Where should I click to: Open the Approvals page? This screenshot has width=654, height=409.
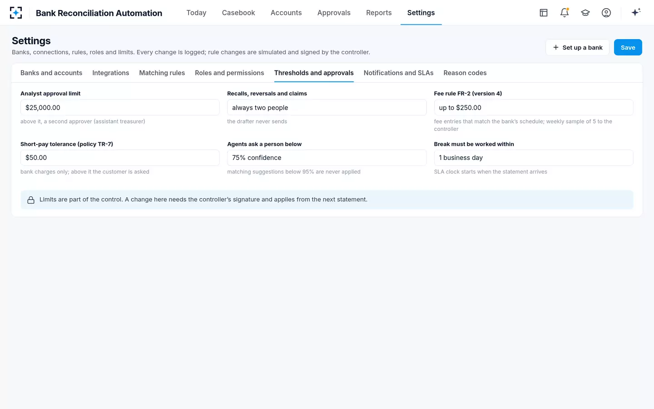334,13
